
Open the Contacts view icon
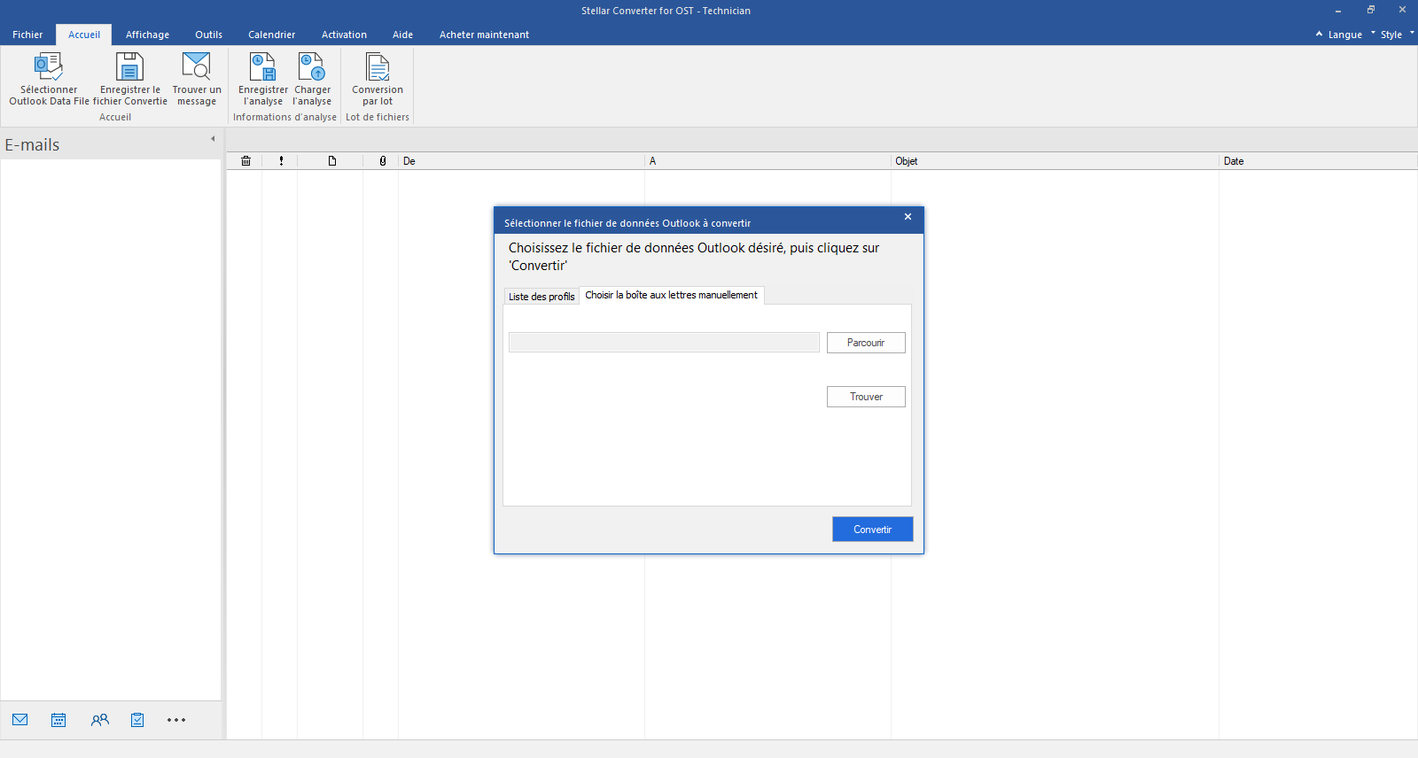pyautogui.click(x=99, y=720)
